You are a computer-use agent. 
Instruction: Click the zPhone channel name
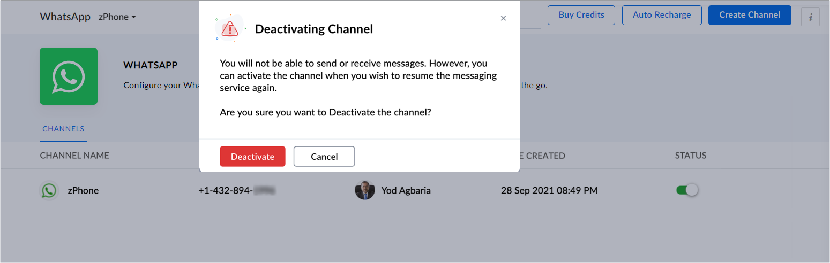[x=83, y=190]
